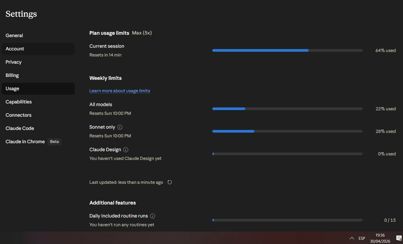Click the Resets in 14 min text
403x244 pixels.
[x=105, y=55]
